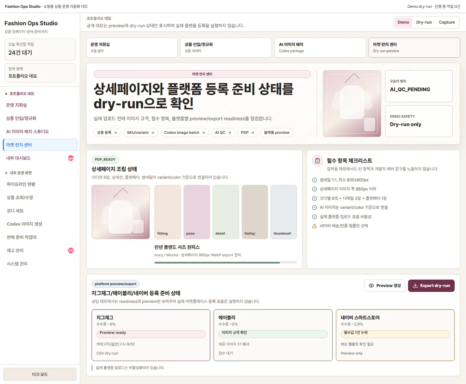Open 상품 조회/수정 in the sidebar
The width and height of the screenshot is (466, 384).
pos(40,197)
